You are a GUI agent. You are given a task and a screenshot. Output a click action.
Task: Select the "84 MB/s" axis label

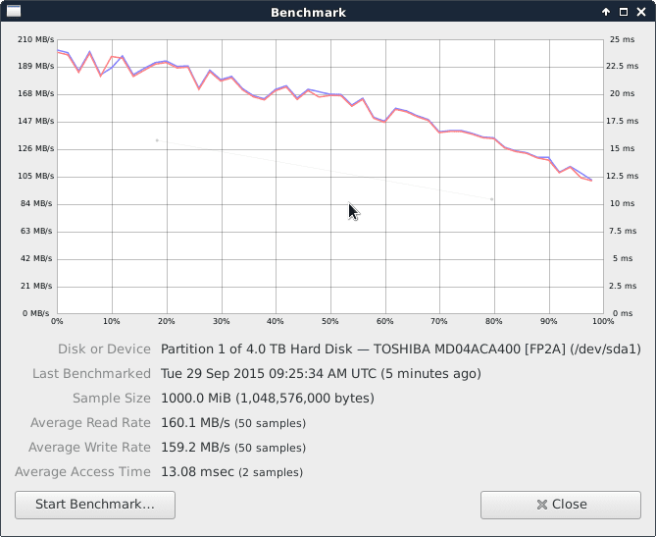click(36, 203)
